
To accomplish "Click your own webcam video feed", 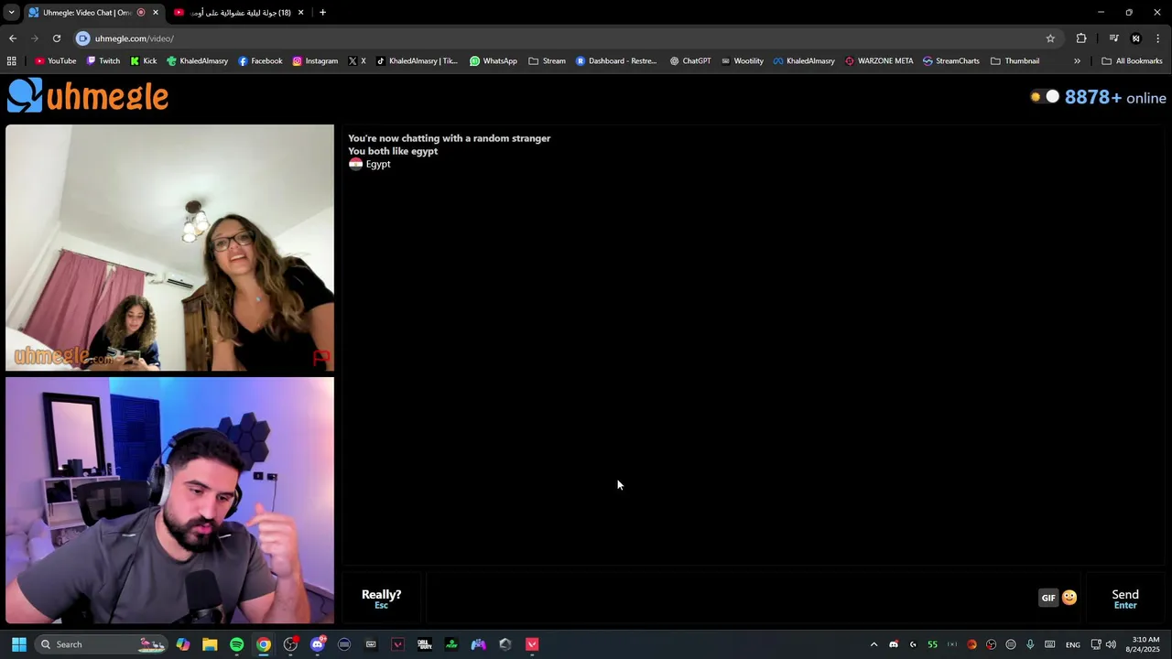I will [169, 501].
